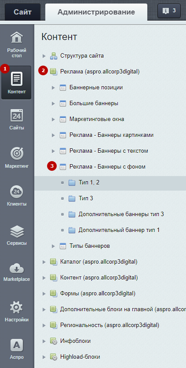Open the Клиенты cloud icon
This screenshot has height=368, width=186.
(17, 192)
